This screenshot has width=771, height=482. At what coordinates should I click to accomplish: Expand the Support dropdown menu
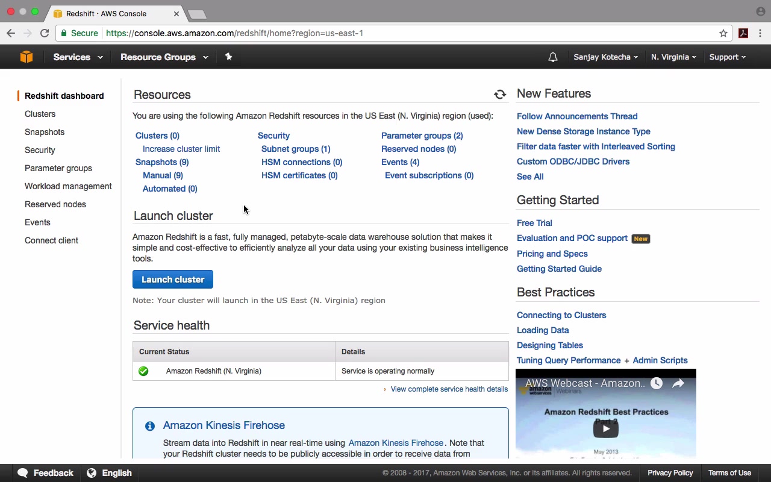pyautogui.click(x=727, y=57)
